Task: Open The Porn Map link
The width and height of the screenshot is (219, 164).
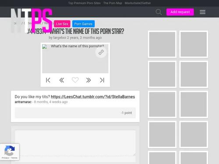Action: click(113, 3)
